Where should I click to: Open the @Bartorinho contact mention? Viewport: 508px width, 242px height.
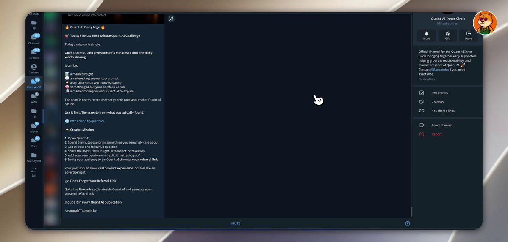point(440,69)
